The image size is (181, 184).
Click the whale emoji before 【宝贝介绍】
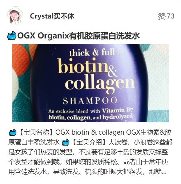pos(65,142)
